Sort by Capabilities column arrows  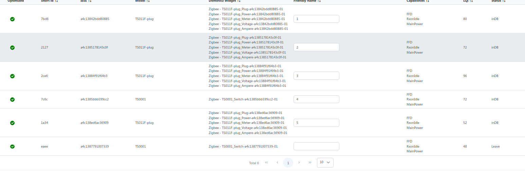(x=428, y=1)
